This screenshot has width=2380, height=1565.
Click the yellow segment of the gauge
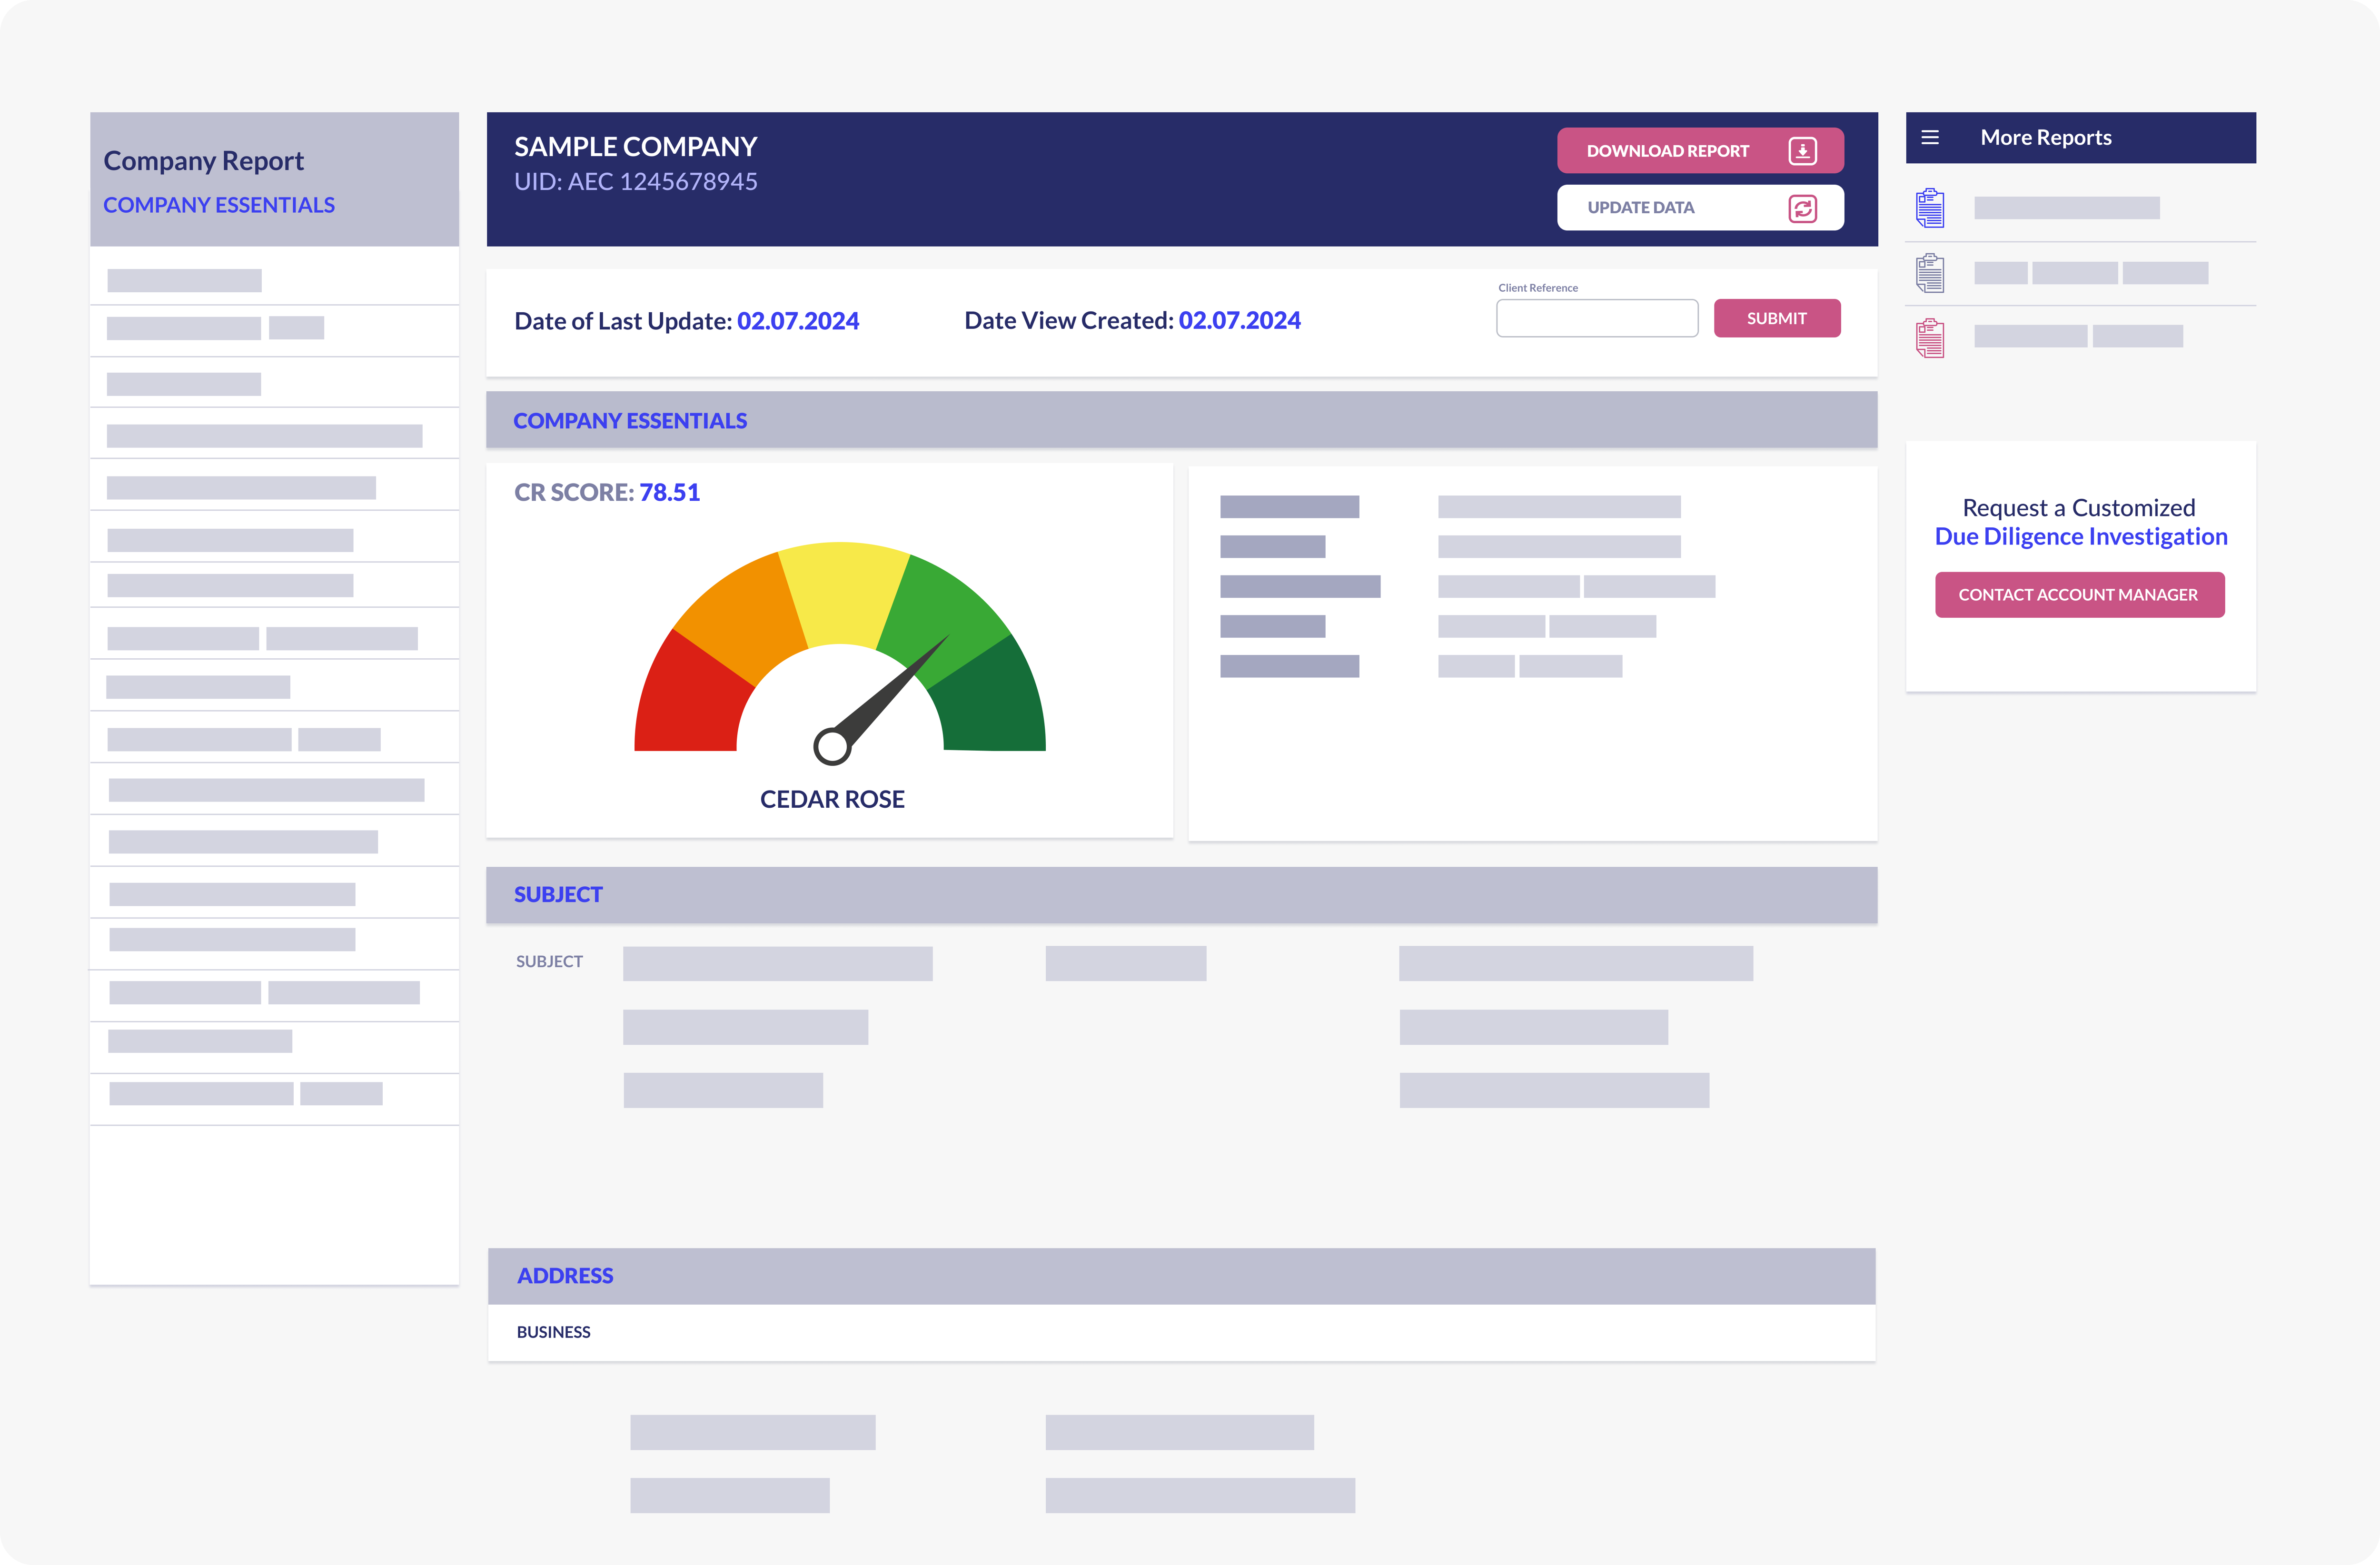[x=842, y=593]
